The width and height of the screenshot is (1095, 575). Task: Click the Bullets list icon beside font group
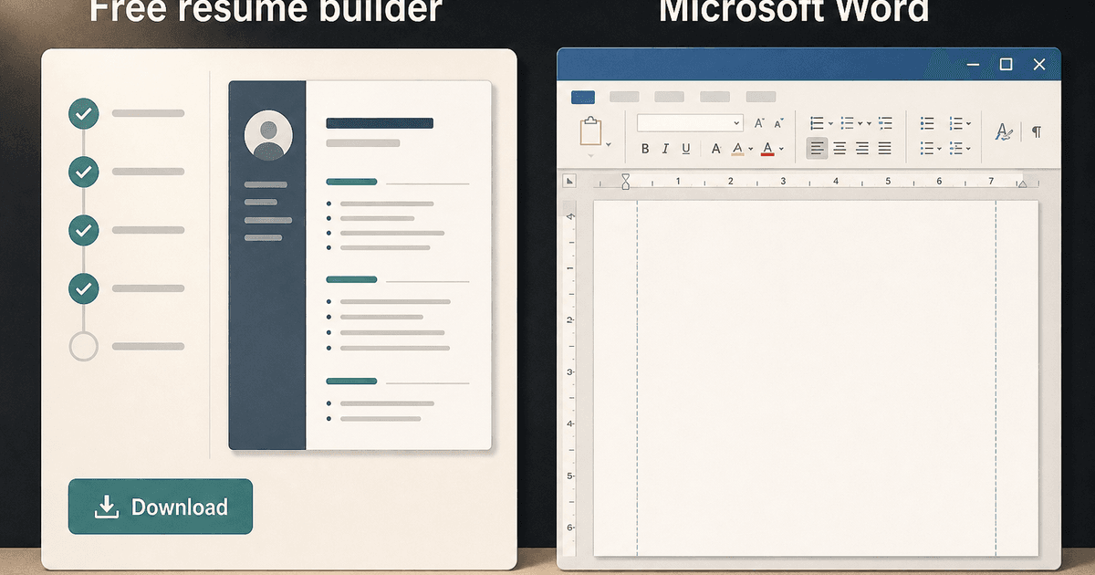click(817, 122)
